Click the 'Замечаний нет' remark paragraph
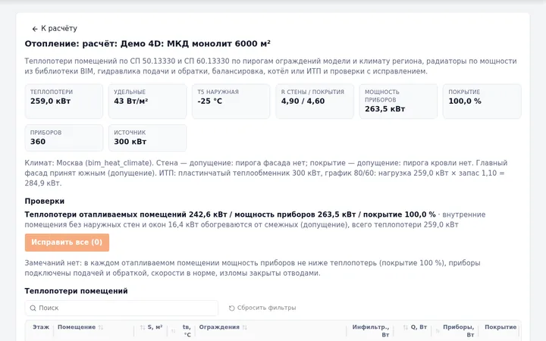The height and width of the screenshot is (341, 546). coord(253,268)
